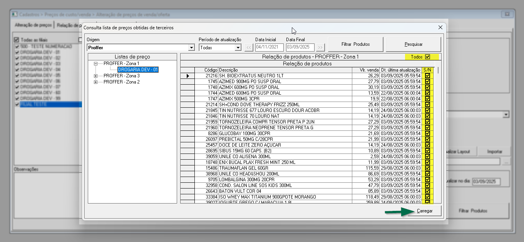Uncheck S/N for GLUCOBAY 100MG 30CPR
The image size is (524, 242).
click(x=427, y=134)
